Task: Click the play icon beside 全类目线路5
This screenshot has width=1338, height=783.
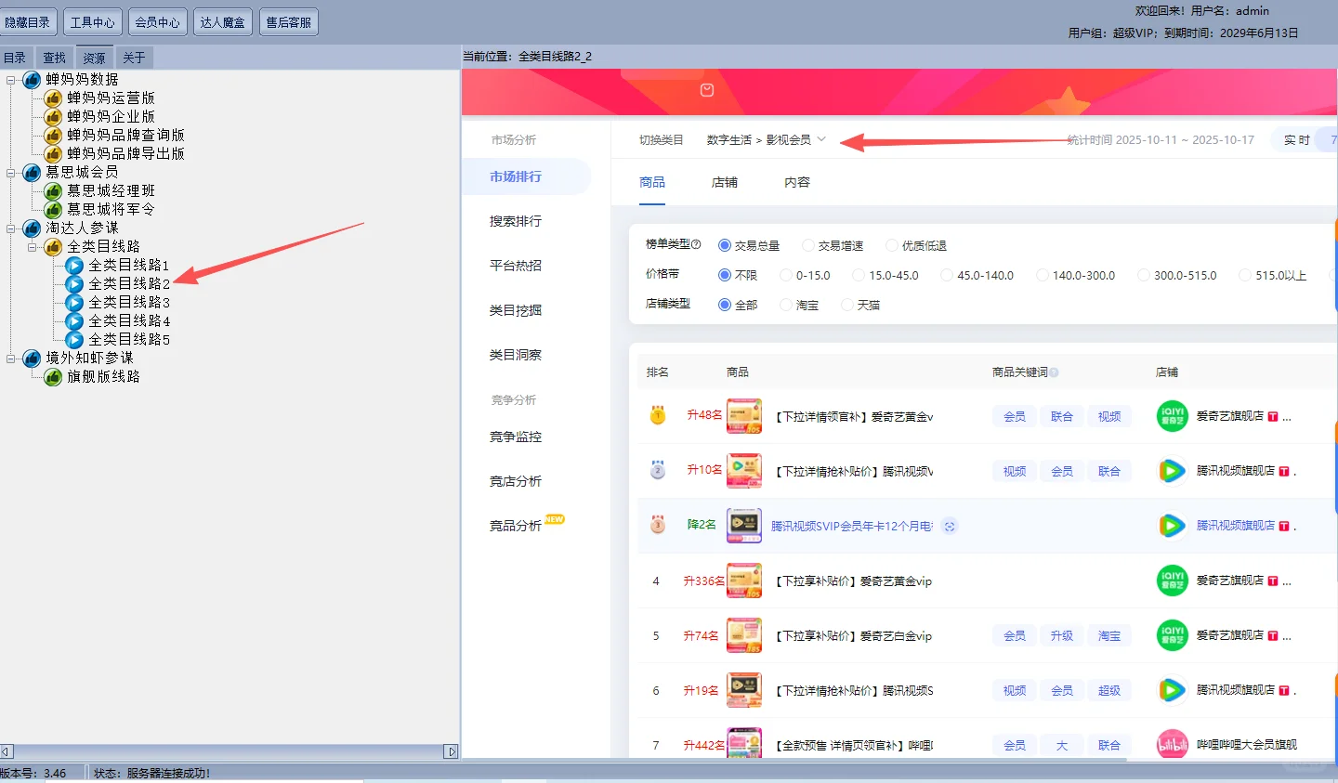Action: (x=74, y=340)
